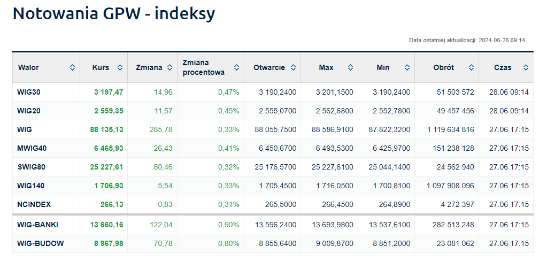
Task: Click the Czas column sort icon
Action: [526, 68]
